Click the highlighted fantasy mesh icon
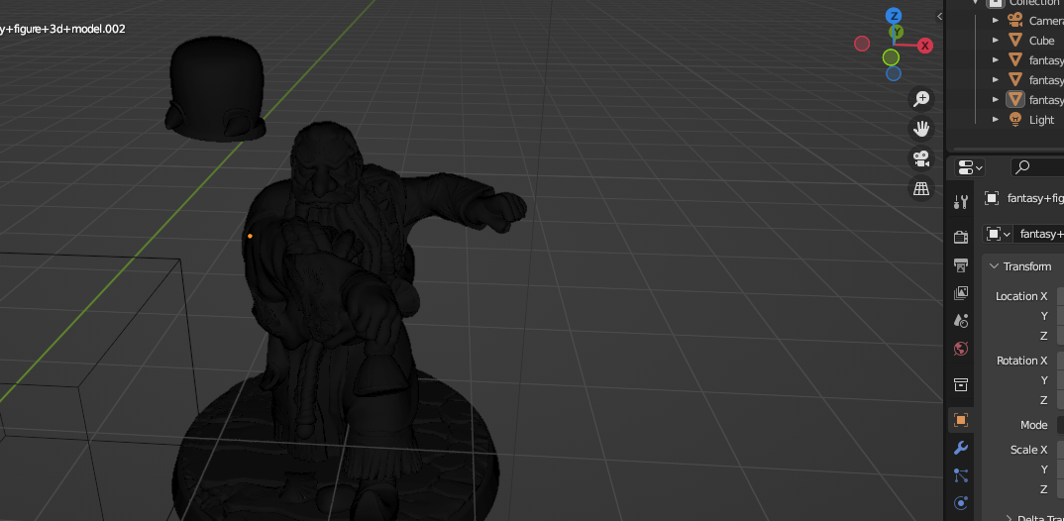This screenshot has width=1064, height=521. tap(1015, 99)
